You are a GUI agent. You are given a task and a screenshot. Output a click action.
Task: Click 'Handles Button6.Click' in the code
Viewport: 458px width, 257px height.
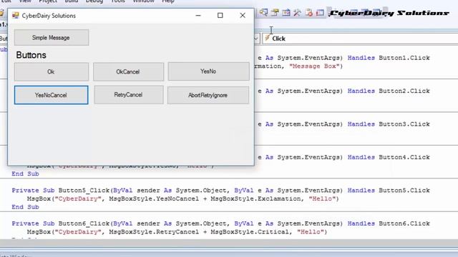[x=389, y=223]
